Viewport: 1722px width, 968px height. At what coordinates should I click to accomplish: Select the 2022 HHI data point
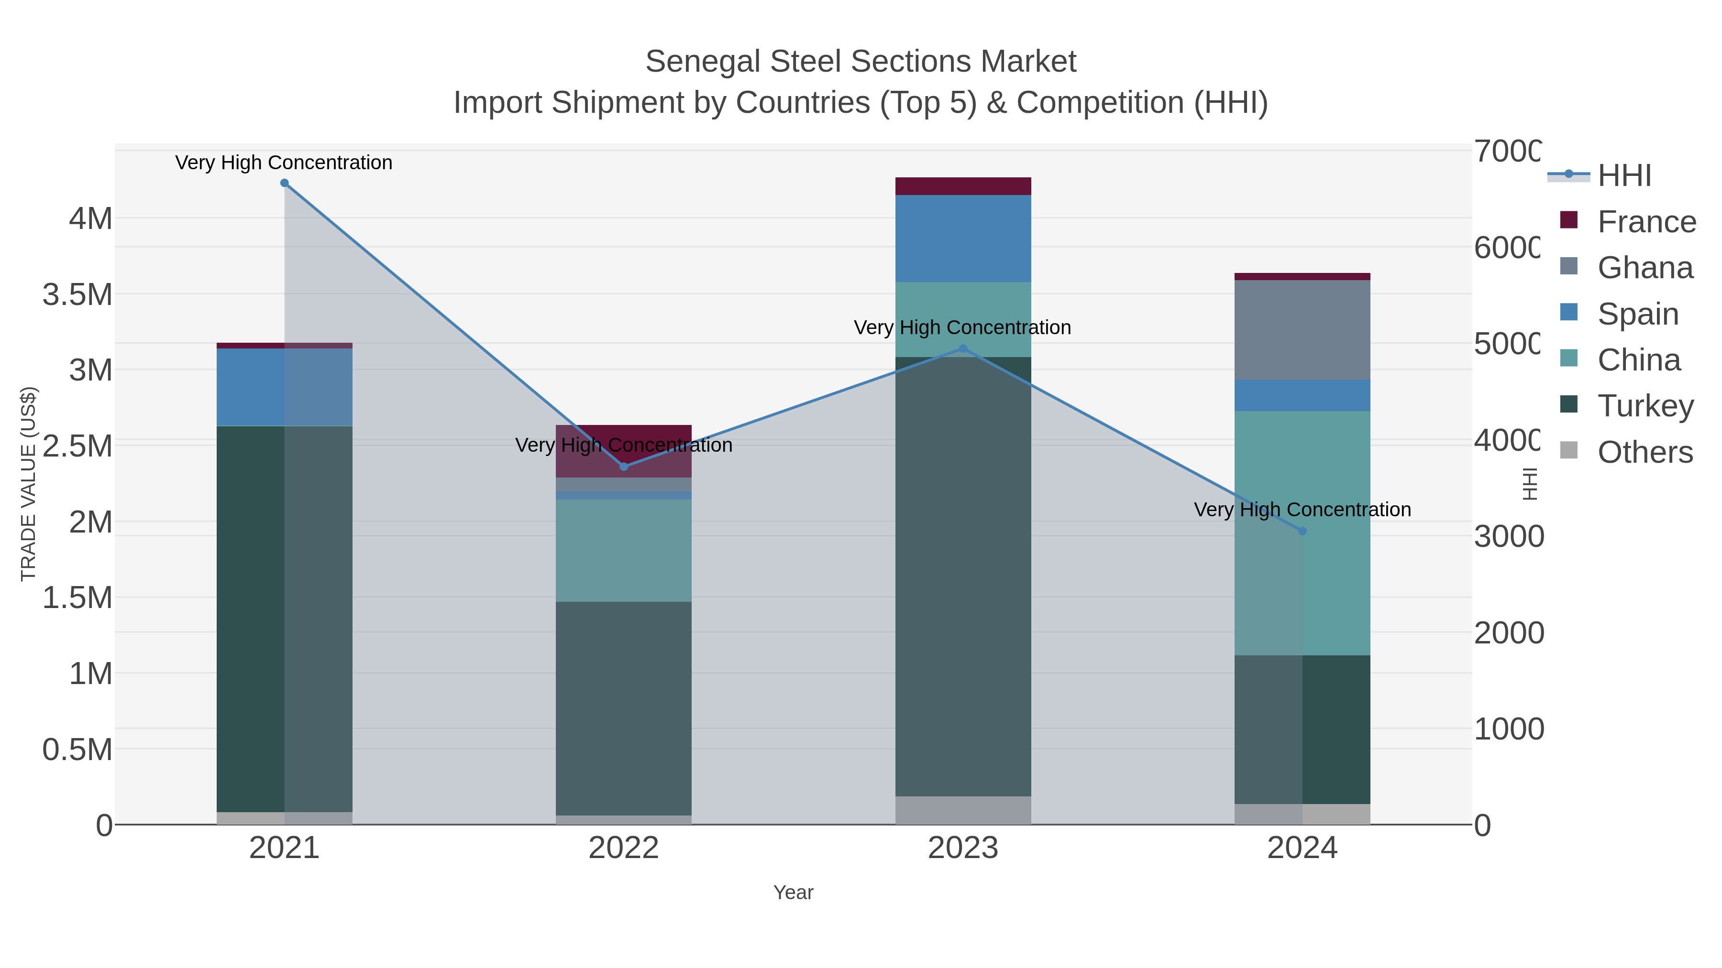pyautogui.click(x=624, y=466)
